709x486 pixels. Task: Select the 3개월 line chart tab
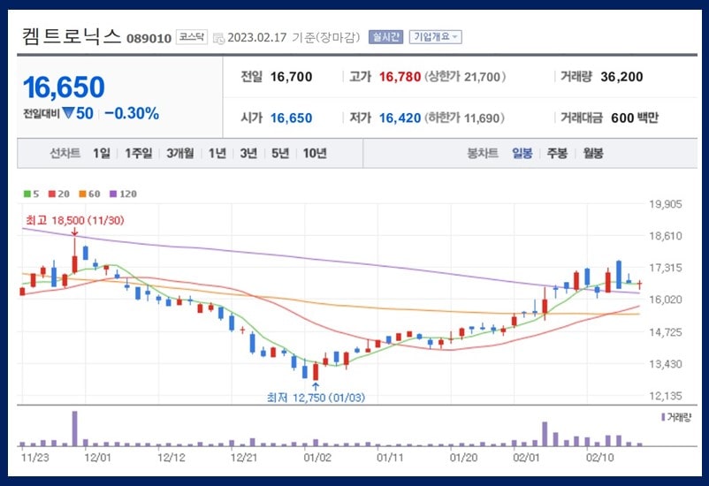point(180,153)
